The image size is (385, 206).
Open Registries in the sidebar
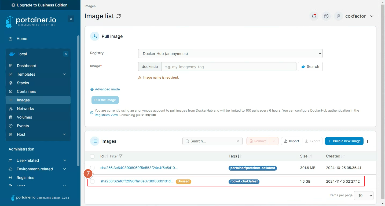38,178
